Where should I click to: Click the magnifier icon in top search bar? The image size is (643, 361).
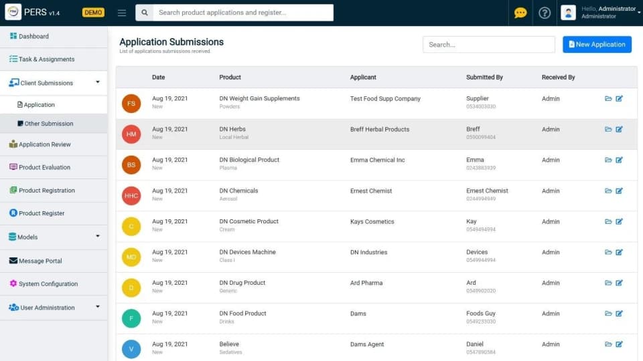click(x=145, y=13)
